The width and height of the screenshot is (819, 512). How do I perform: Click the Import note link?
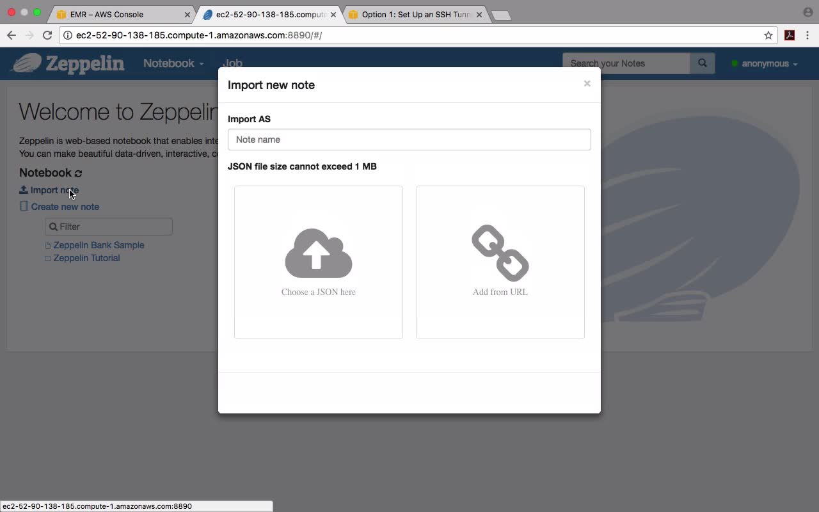tap(54, 190)
